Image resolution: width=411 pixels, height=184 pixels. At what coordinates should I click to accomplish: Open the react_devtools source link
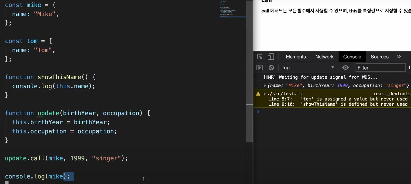(392, 94)
